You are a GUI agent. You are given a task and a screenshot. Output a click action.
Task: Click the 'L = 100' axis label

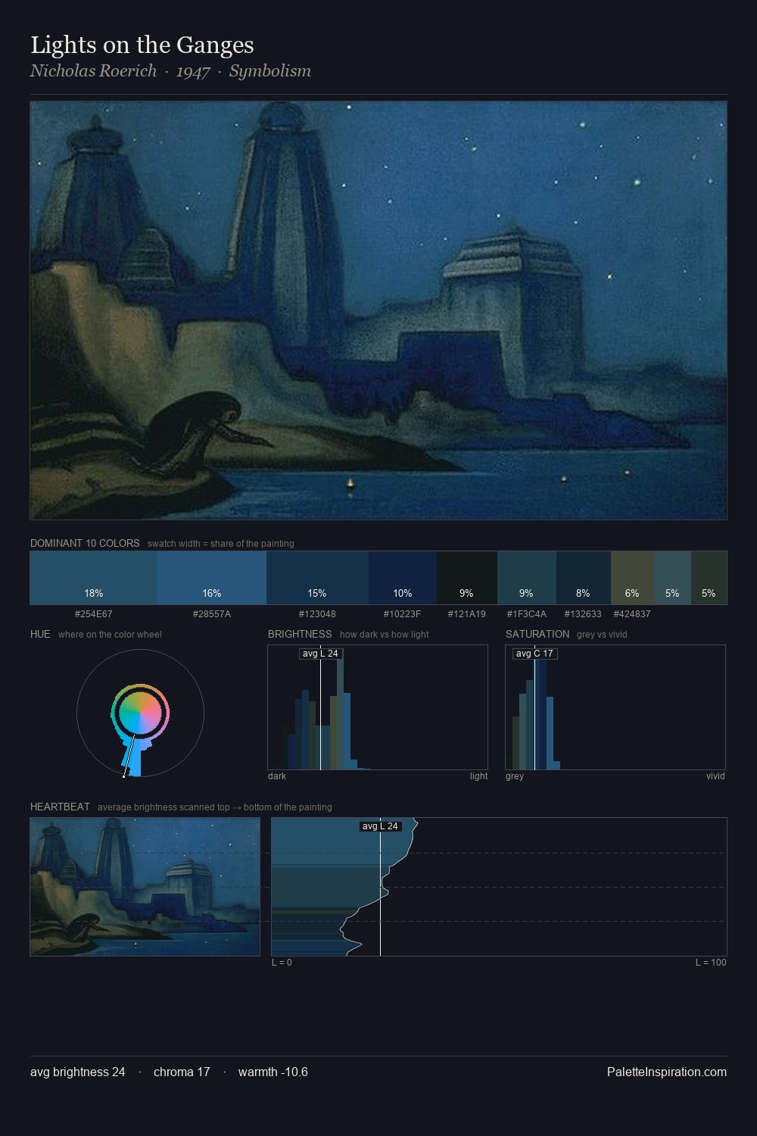coord(711,963)
